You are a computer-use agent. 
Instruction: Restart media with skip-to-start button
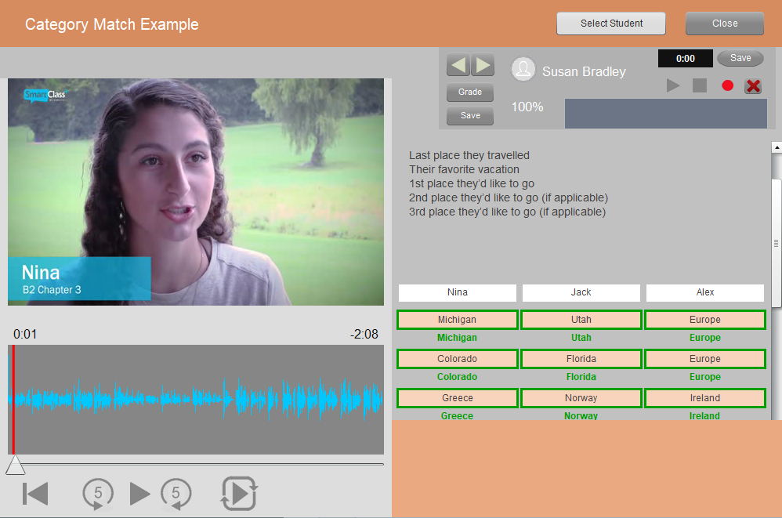[x=35, y=494]
